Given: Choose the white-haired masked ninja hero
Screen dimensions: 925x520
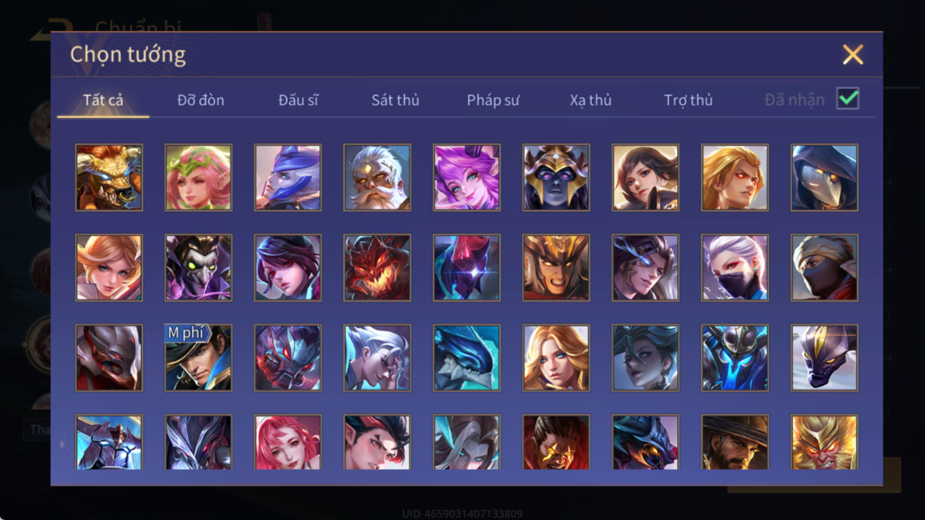Looking at the screenshot, I should [x=735, y=268].
